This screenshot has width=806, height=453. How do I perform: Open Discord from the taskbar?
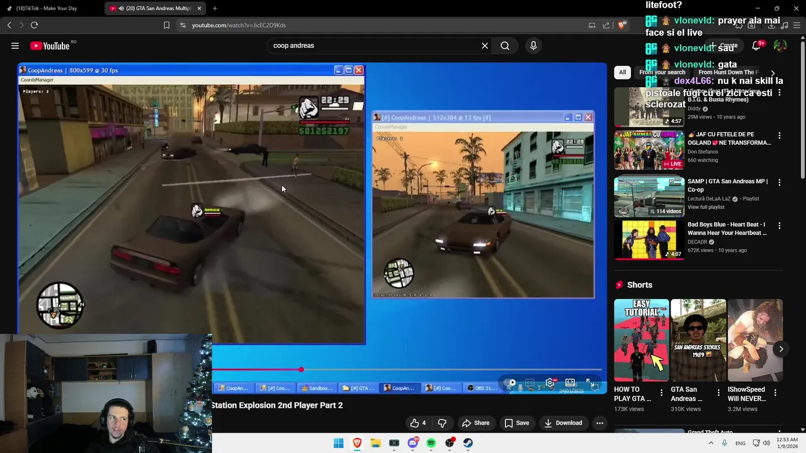coord(412,443)
